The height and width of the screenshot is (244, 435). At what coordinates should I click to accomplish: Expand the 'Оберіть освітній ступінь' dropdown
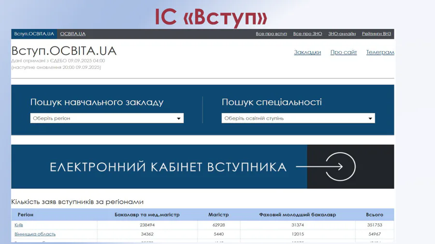[298, 118]
